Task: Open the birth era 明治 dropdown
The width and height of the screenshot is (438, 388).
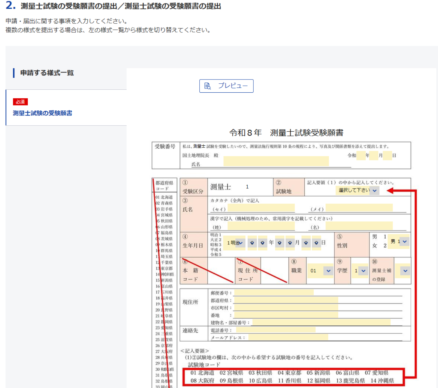Action: coord(235,243)
